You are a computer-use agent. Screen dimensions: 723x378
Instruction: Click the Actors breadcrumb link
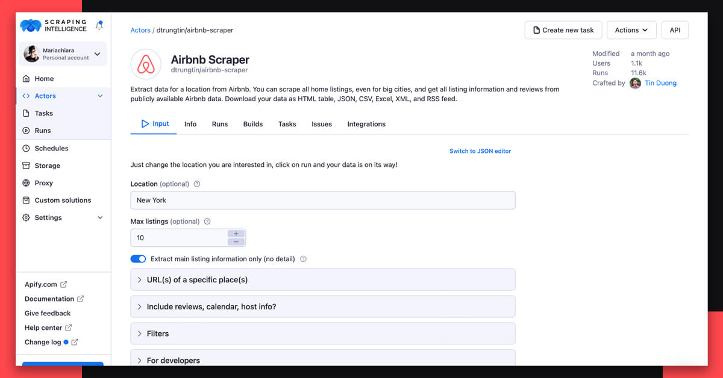[140, 30]
